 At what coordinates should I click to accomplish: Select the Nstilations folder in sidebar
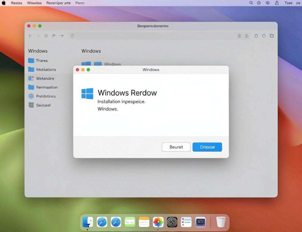click(42, 70)
